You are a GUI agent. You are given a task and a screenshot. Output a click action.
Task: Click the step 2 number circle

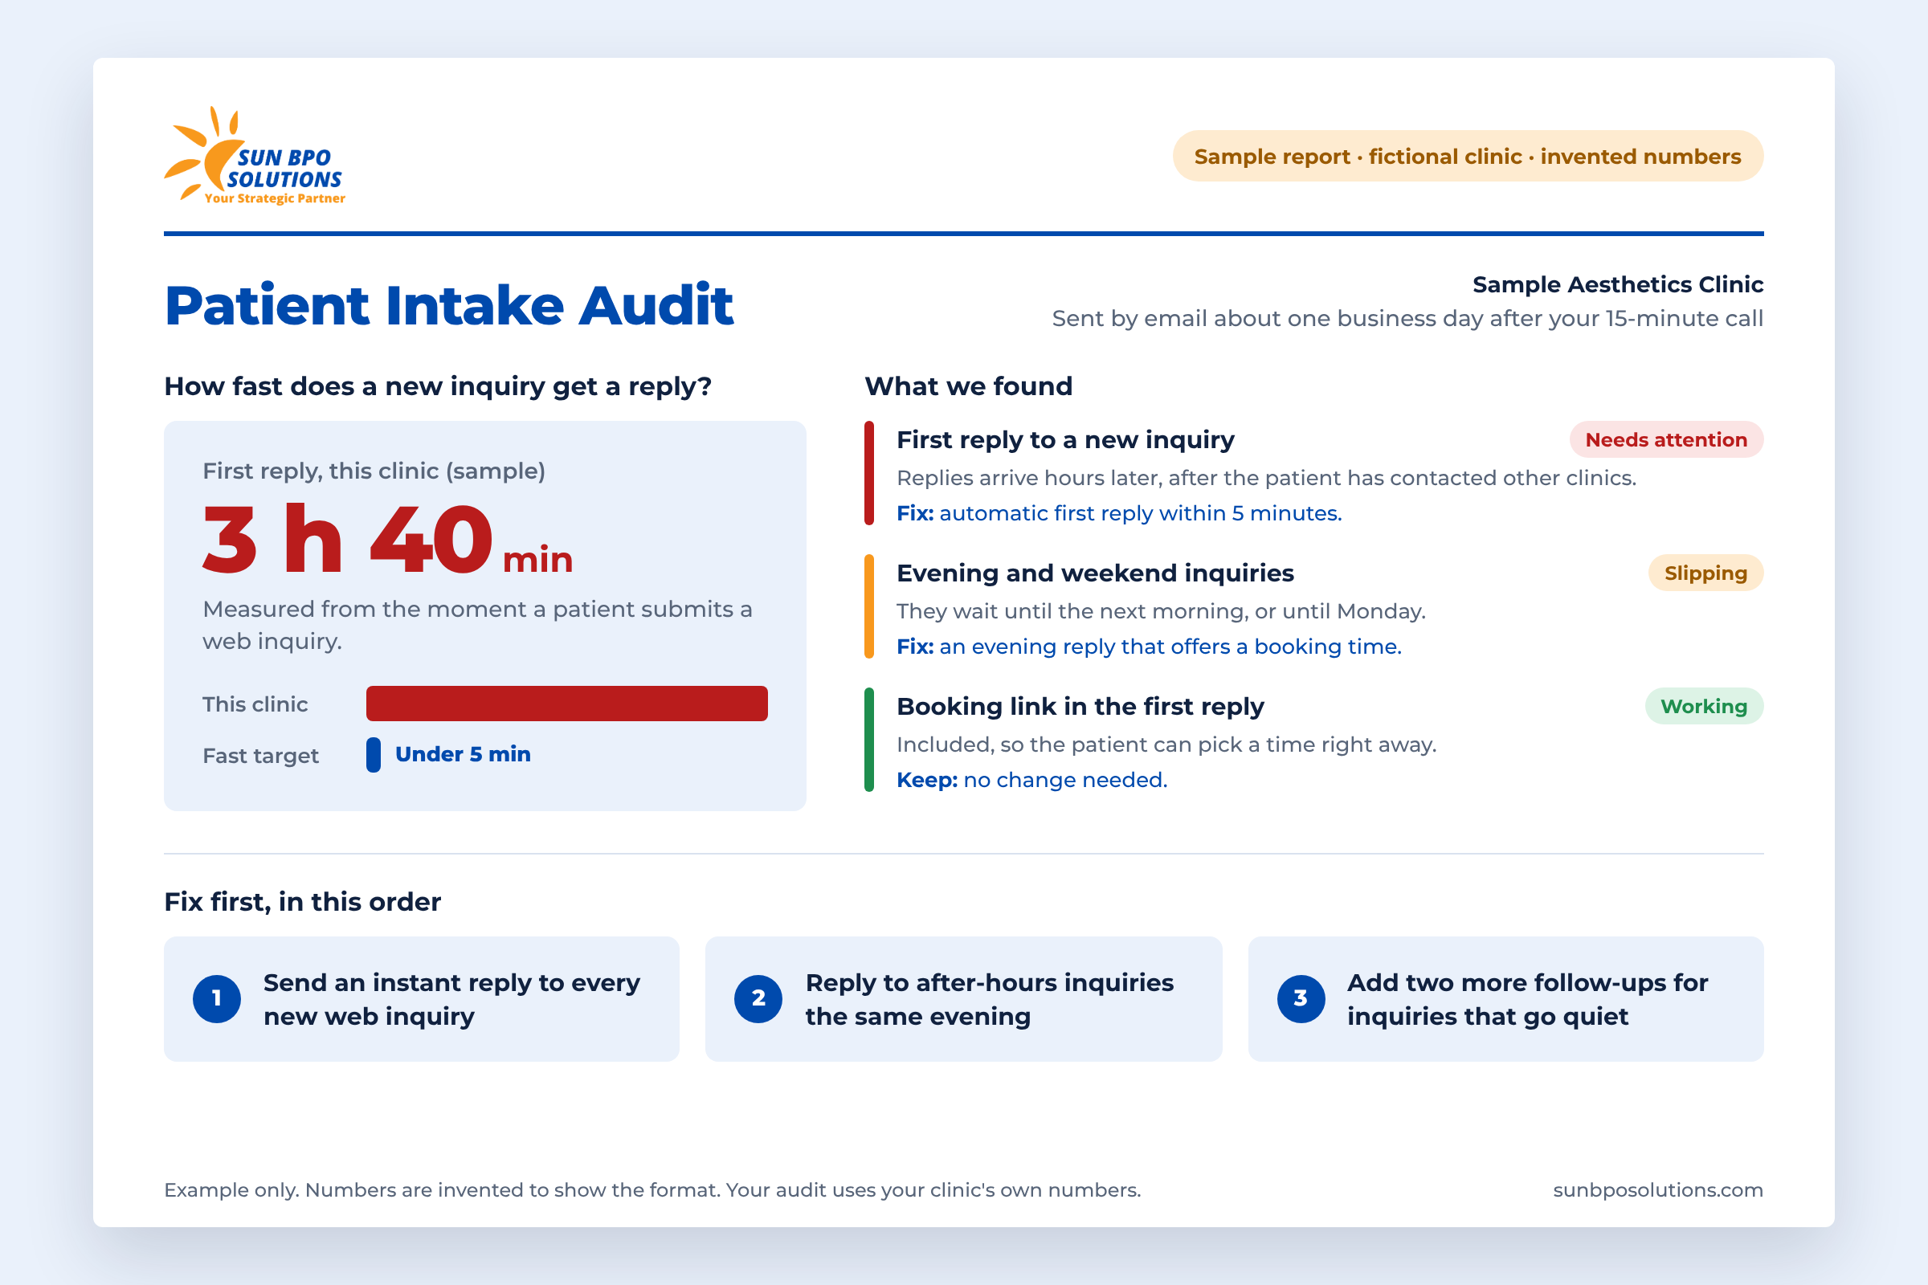point(758,998)
